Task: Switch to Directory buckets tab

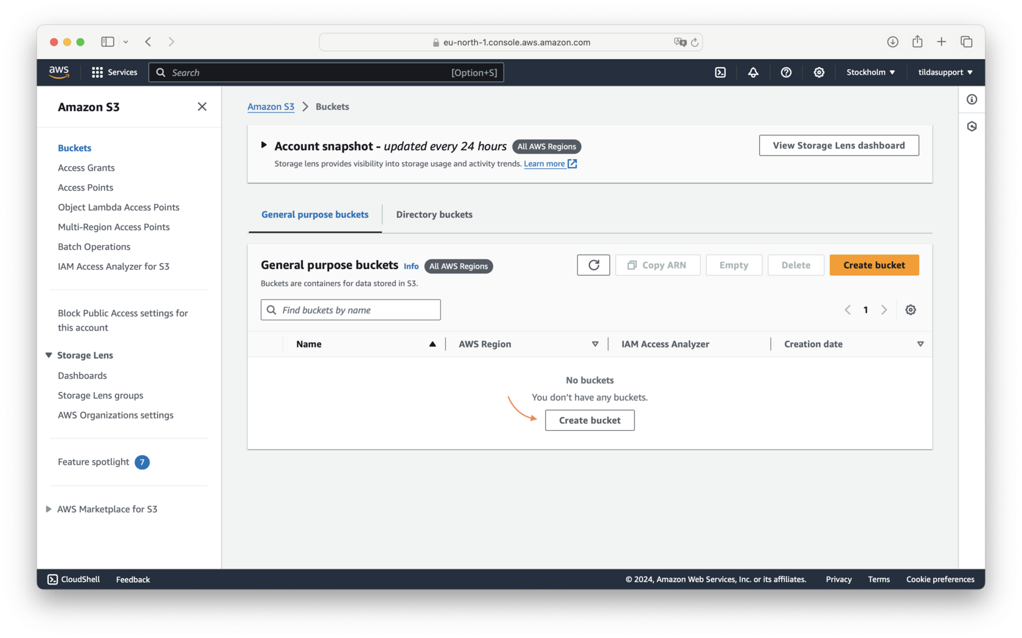Action: (434, 214)
